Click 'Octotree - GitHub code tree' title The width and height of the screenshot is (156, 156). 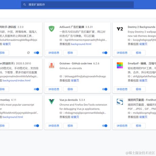click(x=76, y=63)
